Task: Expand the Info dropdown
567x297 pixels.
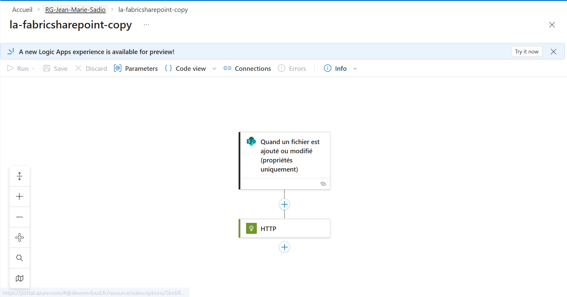Action: (x=355, y=69)
